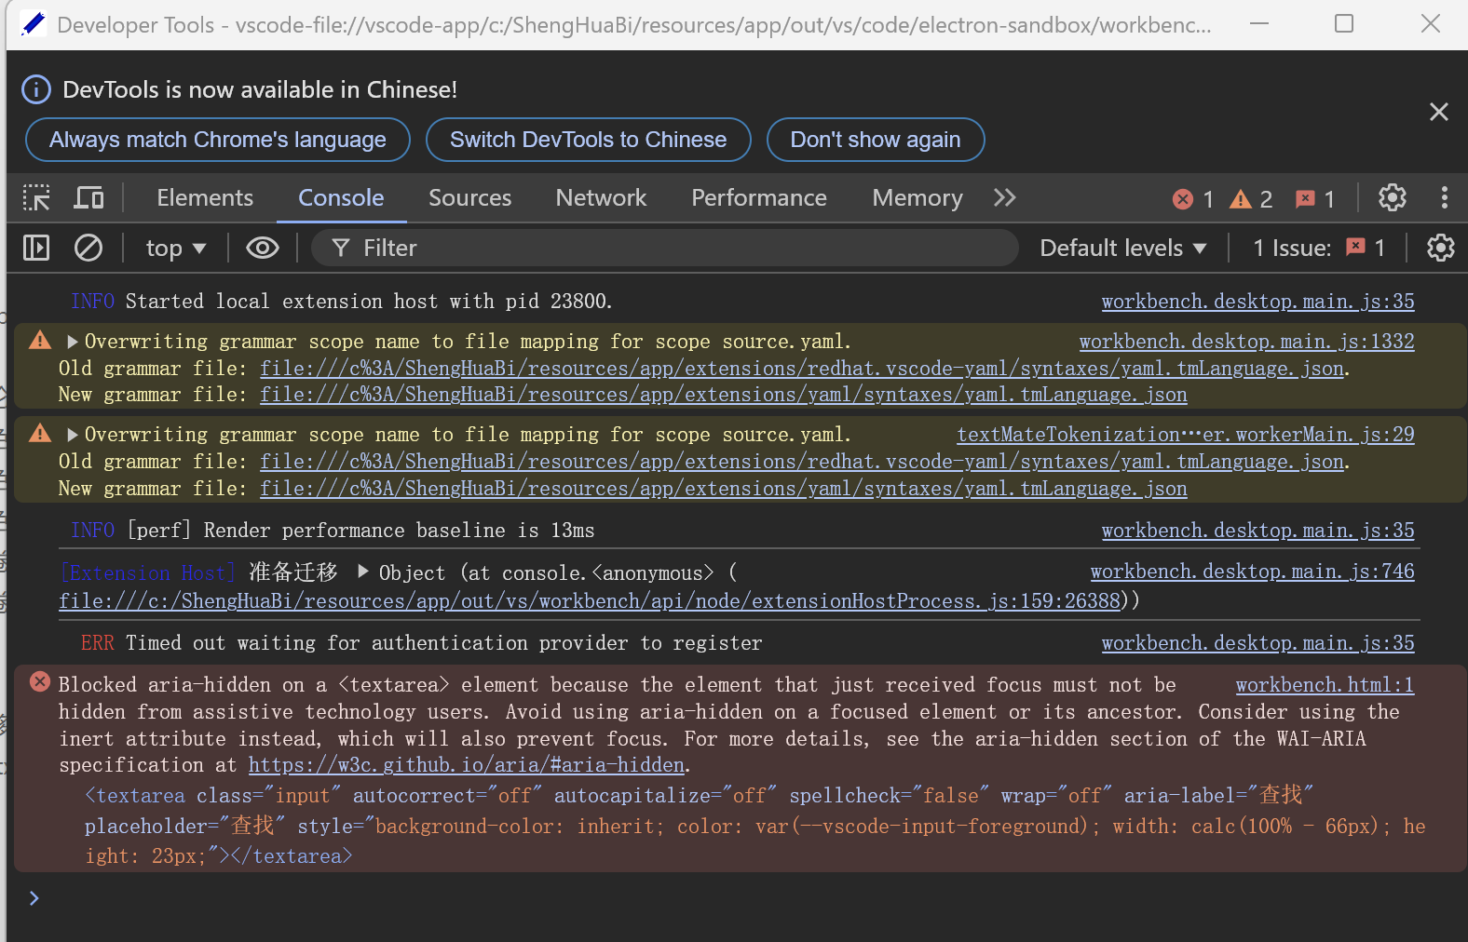The width and height of the screenshot is (1468, 942).
Task: Expand the first grammar overwrite warning
Action: pos(73,342)
